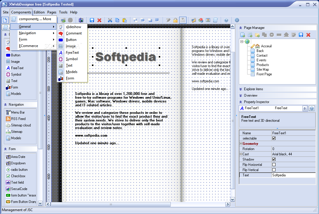Click the purple picture frame toolbar icon
Image resolution: width=319 pixels, height=214 pixels.
(x=81, y=20)
